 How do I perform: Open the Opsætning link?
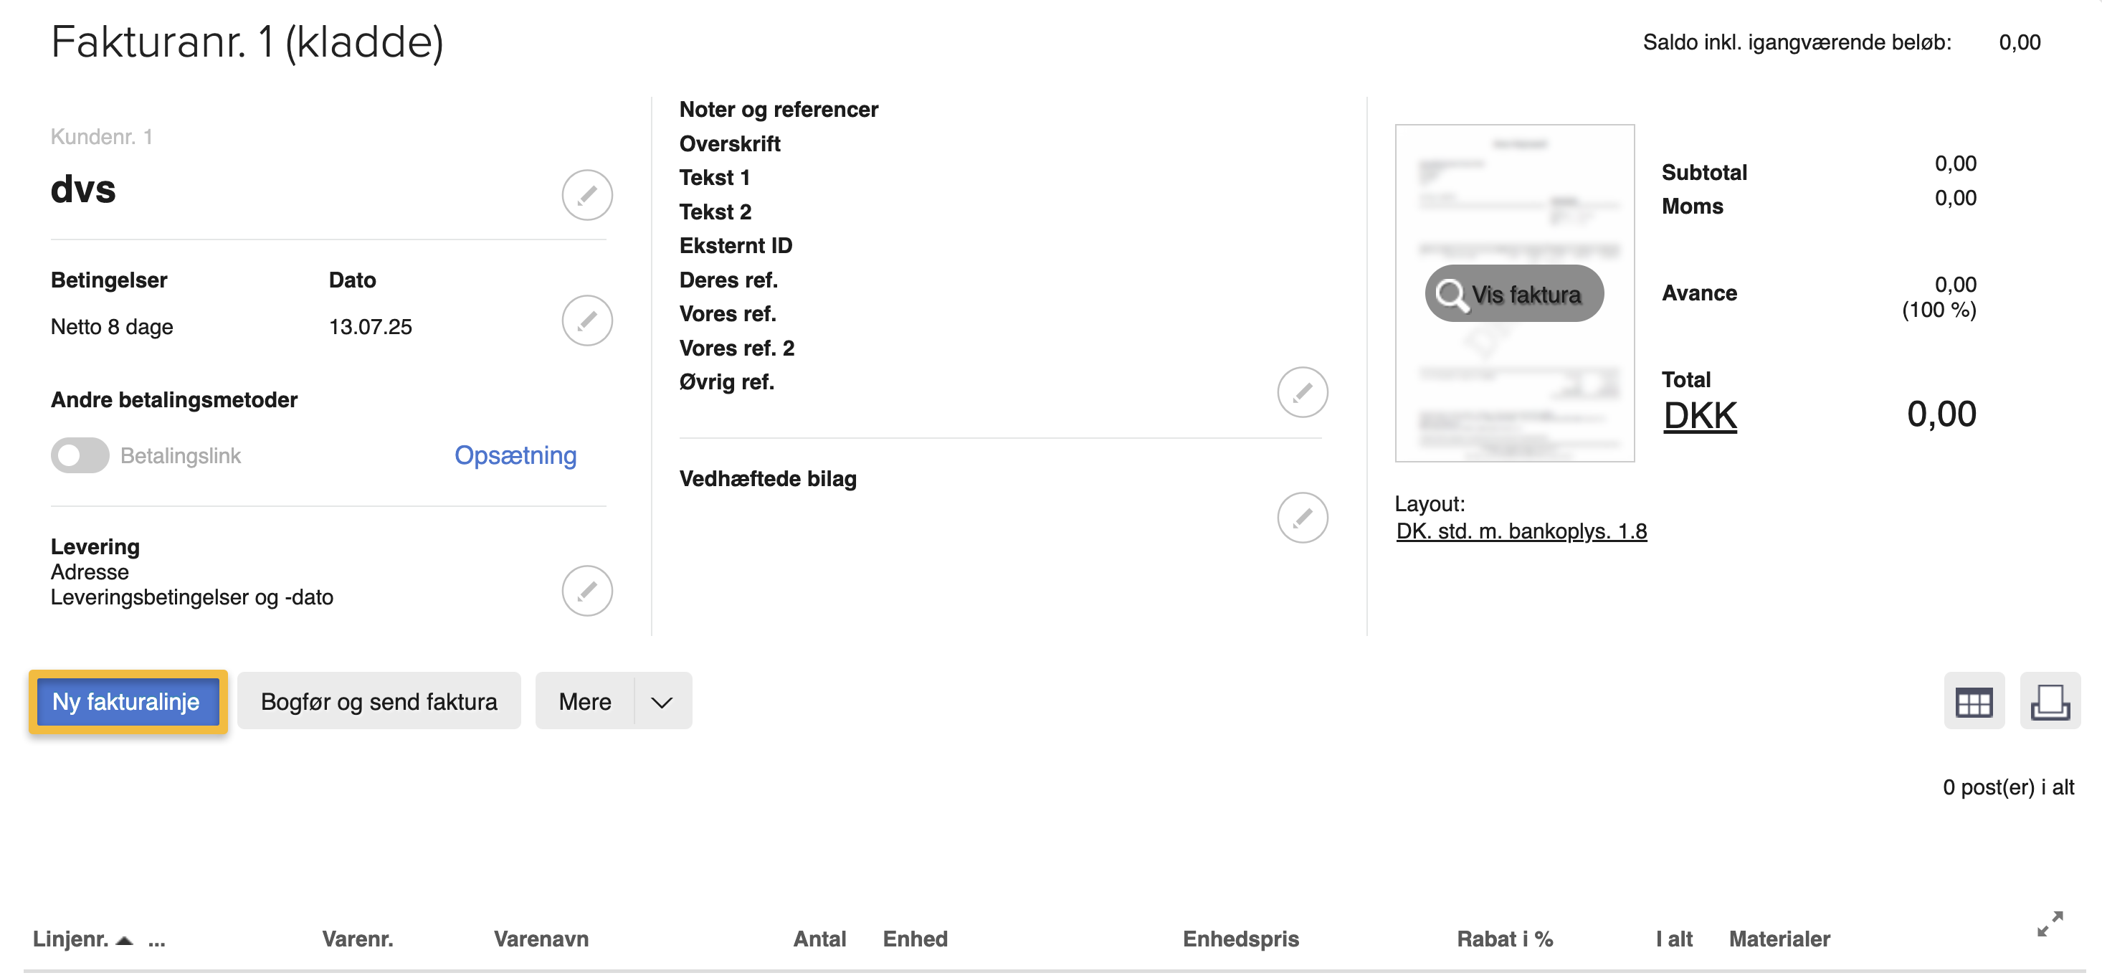pyautogui.click(x=515, y=455)
